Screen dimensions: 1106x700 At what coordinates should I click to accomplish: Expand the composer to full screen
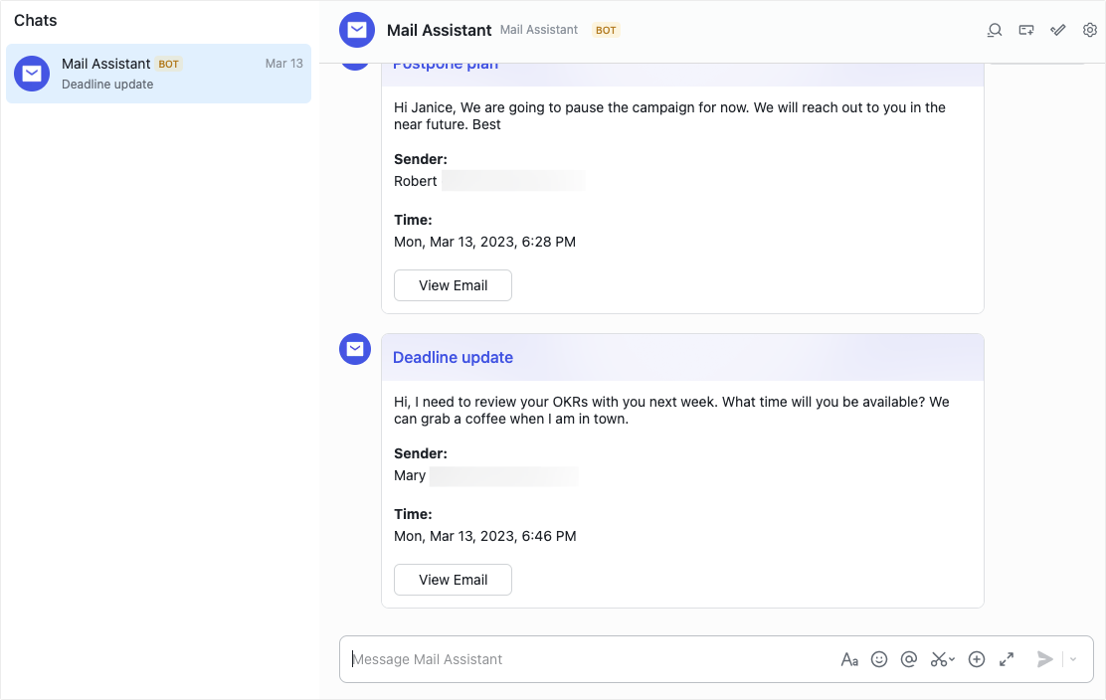coord(1006,659)
